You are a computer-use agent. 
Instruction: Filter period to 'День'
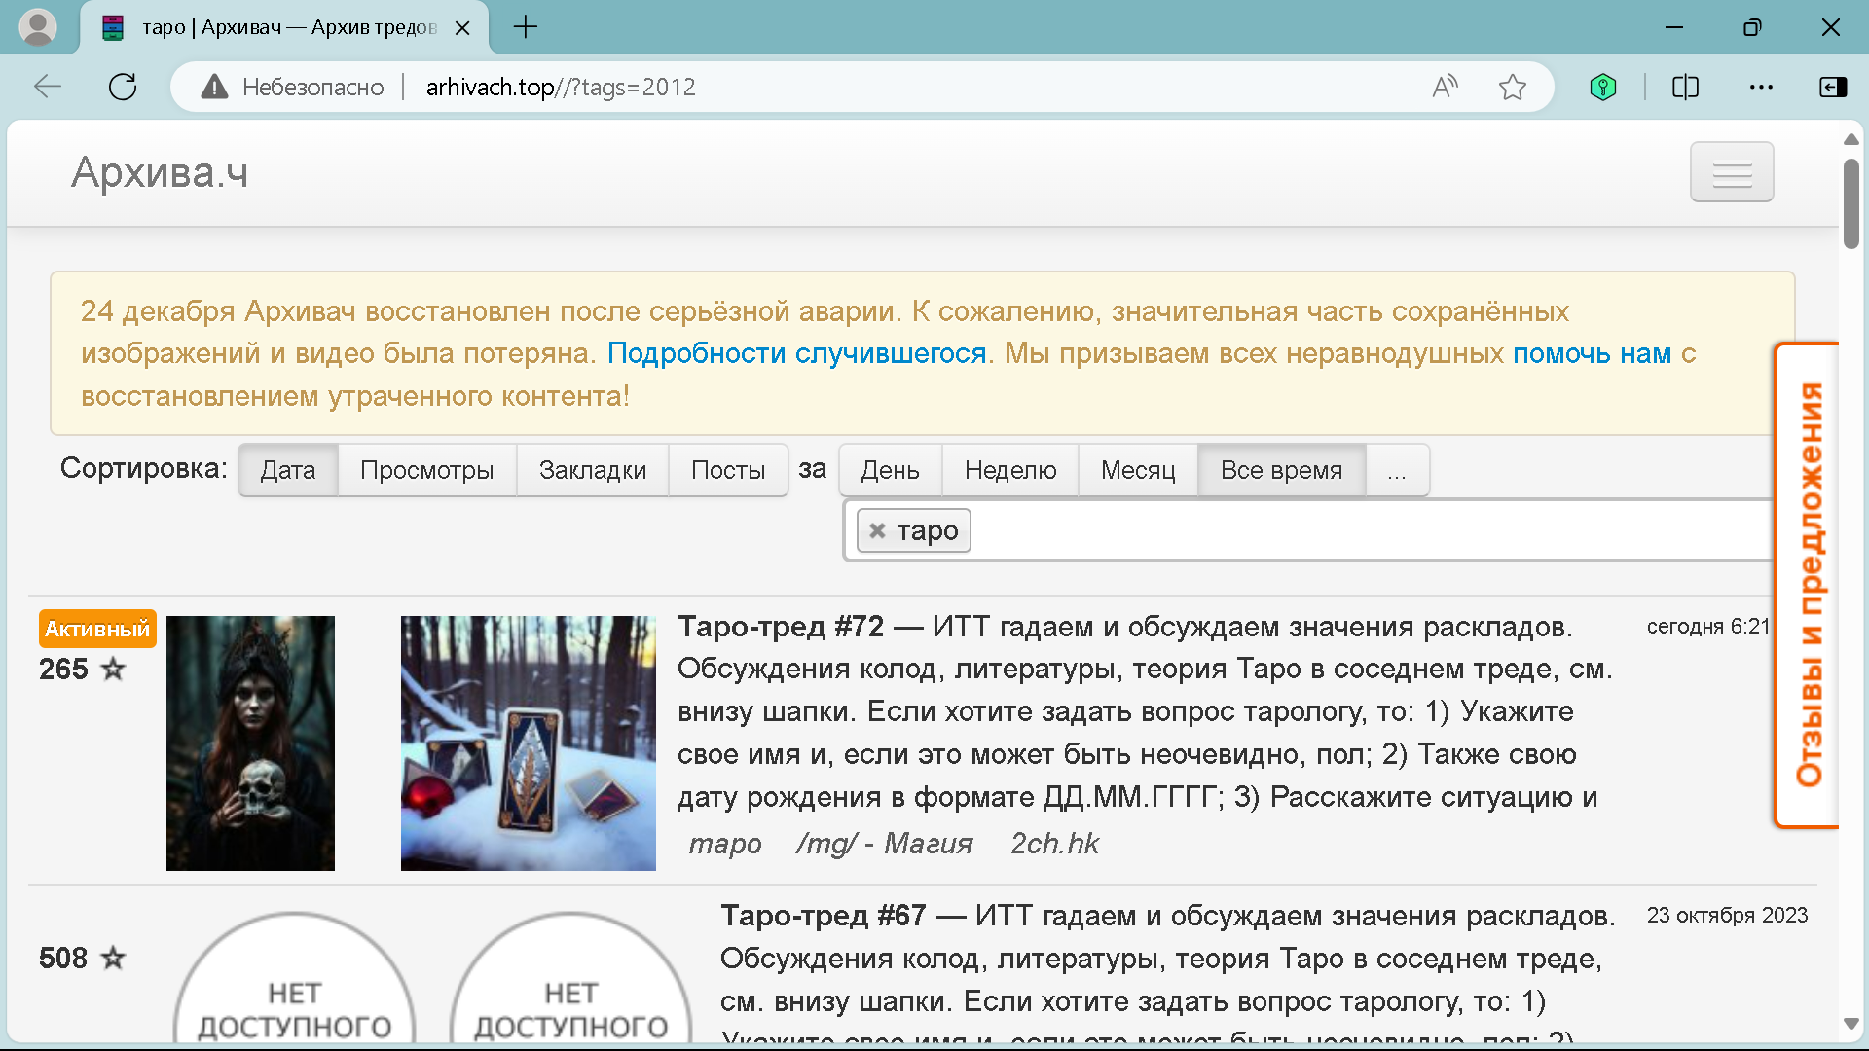coord(890,470)
